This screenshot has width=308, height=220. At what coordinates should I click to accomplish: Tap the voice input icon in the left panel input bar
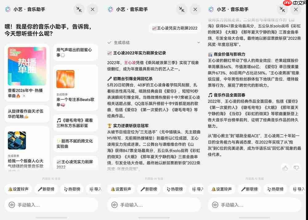(12, 205)
